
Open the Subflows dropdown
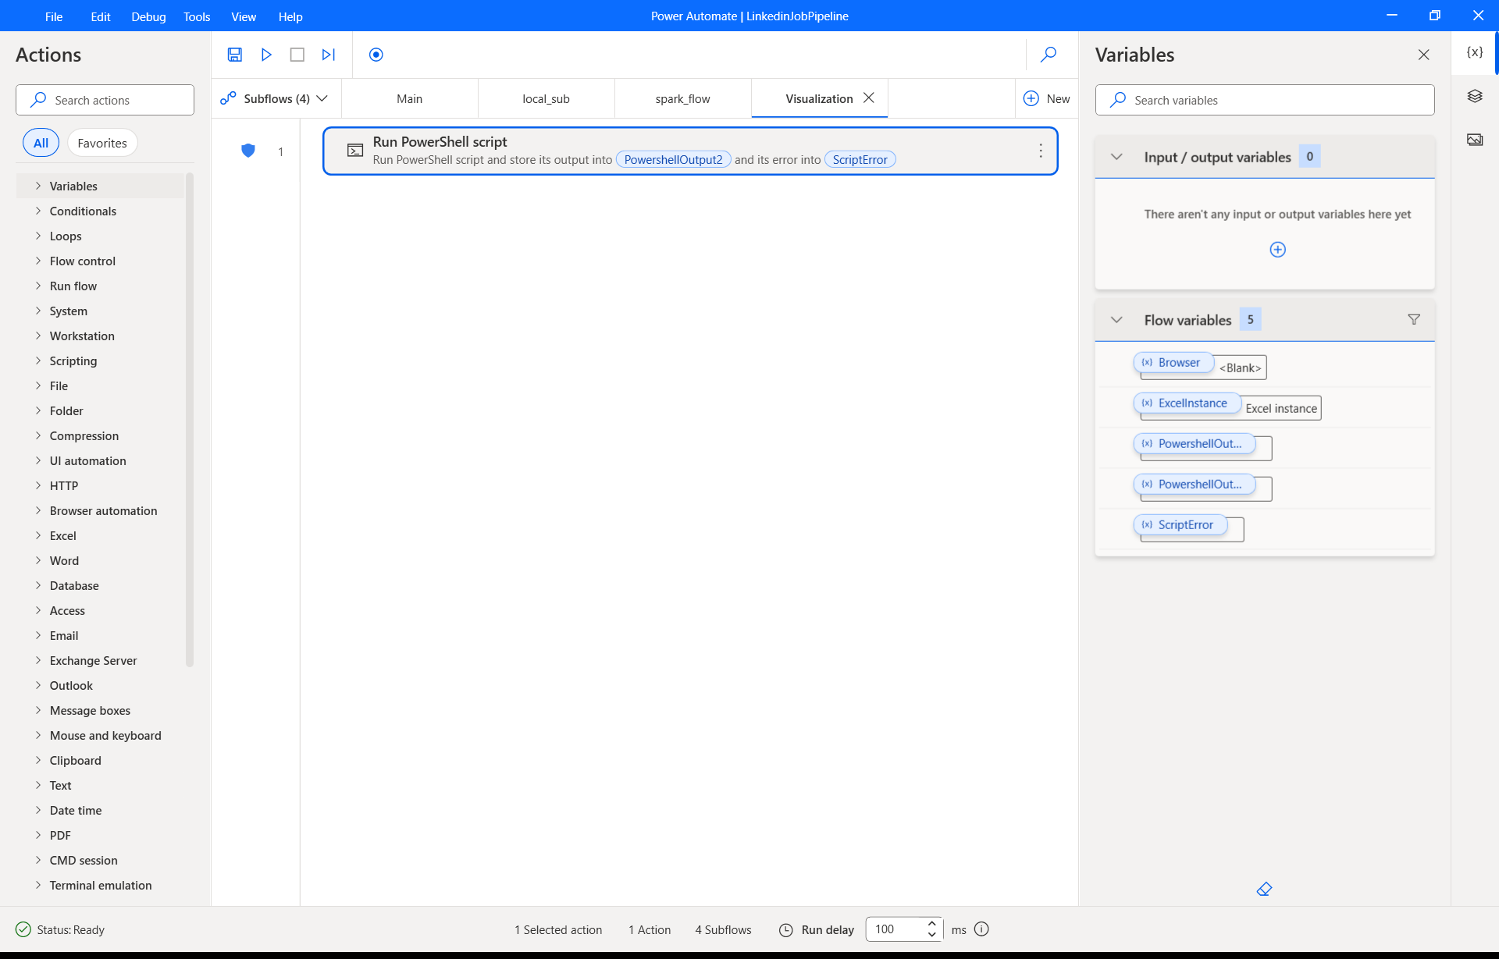coord(275,99)
